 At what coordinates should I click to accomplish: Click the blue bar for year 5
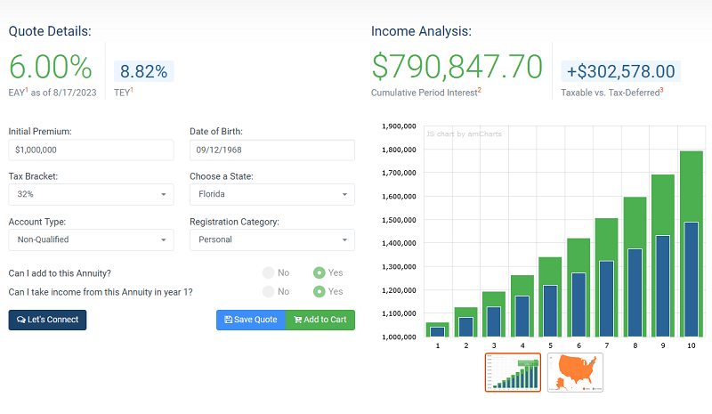point(550,312)
